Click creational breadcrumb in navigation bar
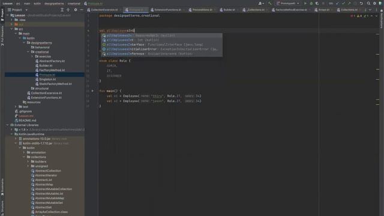384x216 pixels. (x=74, y=4)
